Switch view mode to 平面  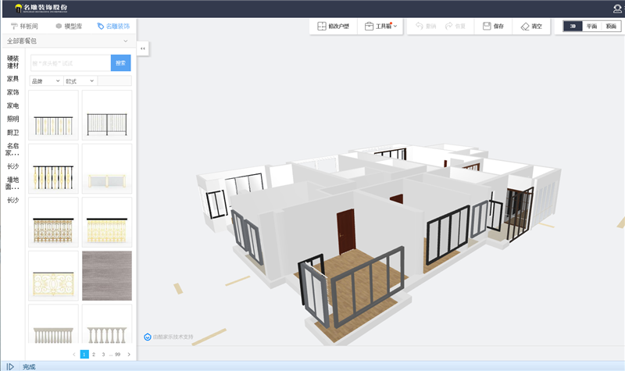point(591,27)
